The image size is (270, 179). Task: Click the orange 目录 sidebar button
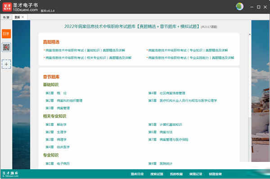click(6, 34)
